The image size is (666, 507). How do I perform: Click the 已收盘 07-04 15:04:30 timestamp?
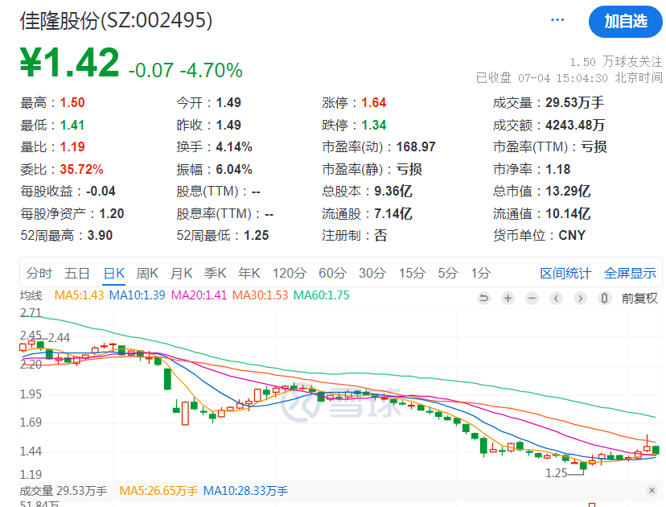(569, 78)
